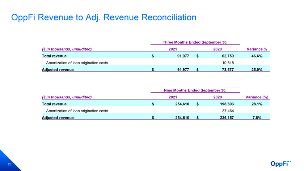
Task: Select 'Amortization of loan origination costs' in three-month table
Action: [77, 63]
